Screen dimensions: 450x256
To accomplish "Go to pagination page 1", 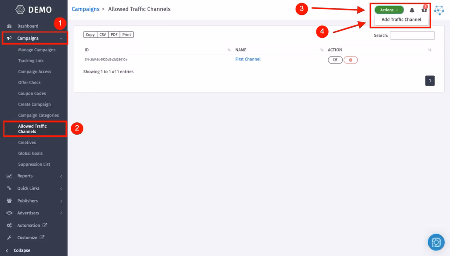I will tap(430, 81).
